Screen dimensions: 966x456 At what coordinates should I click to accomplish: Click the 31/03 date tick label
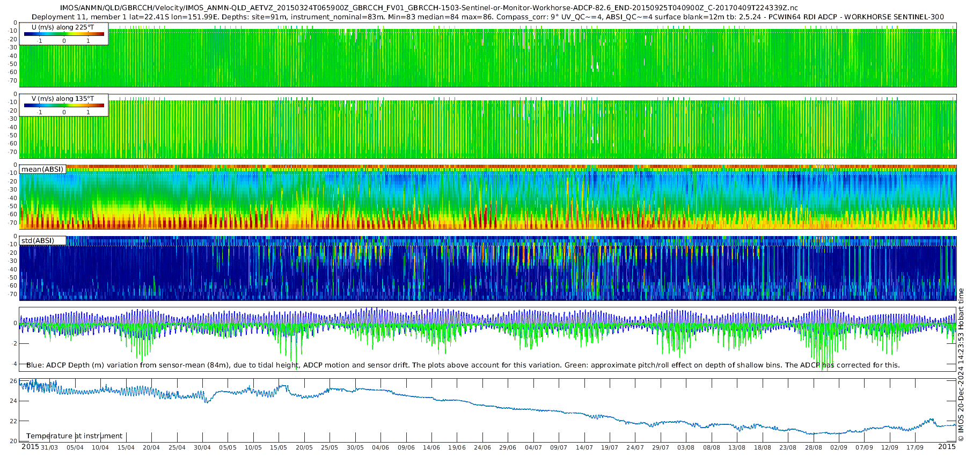49,447
